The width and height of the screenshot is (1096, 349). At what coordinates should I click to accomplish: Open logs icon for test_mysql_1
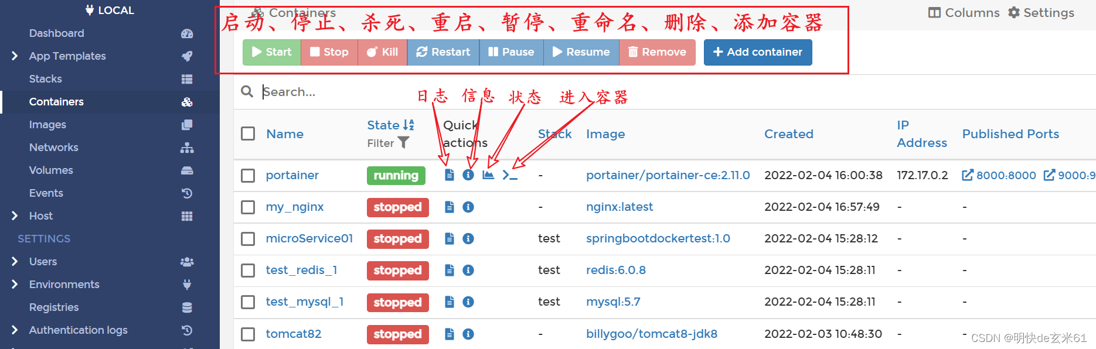coord(450,302)
